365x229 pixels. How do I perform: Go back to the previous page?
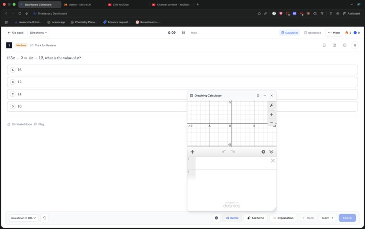coord(15,33)
